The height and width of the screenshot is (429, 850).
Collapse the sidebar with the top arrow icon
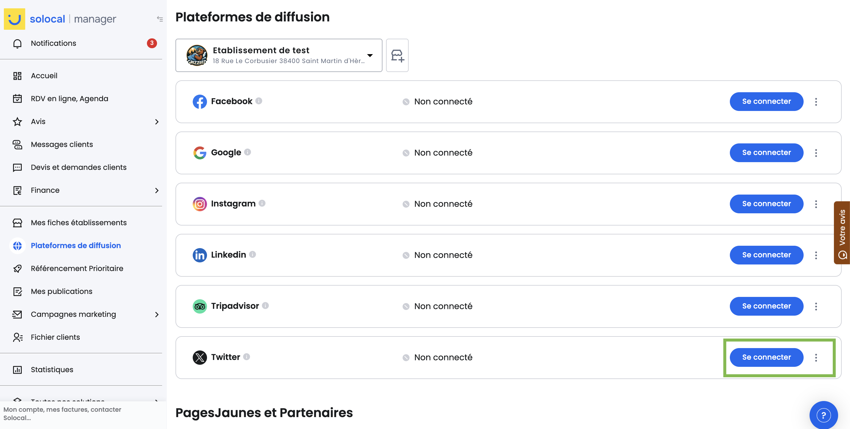(x=160, y=19)
